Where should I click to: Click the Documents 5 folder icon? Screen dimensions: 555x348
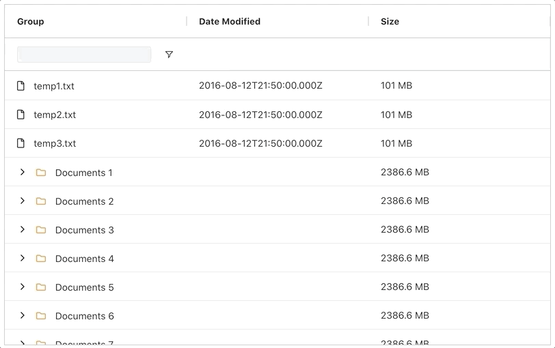pyautogui.click(x=41, y=287)
